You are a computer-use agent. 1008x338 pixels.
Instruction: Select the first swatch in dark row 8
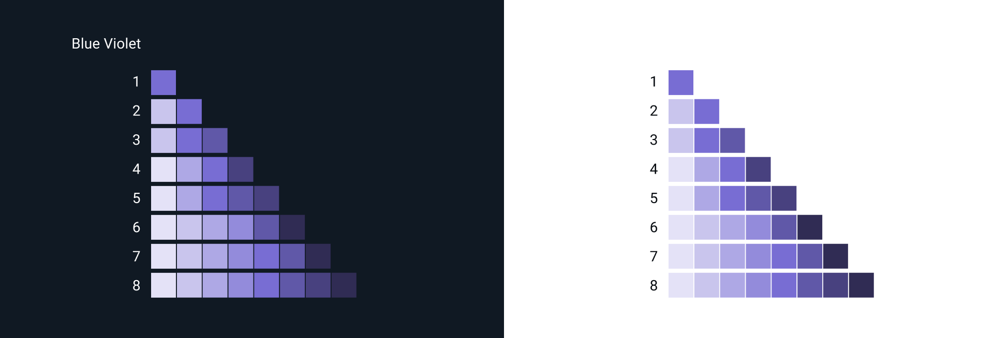(164, 285)
